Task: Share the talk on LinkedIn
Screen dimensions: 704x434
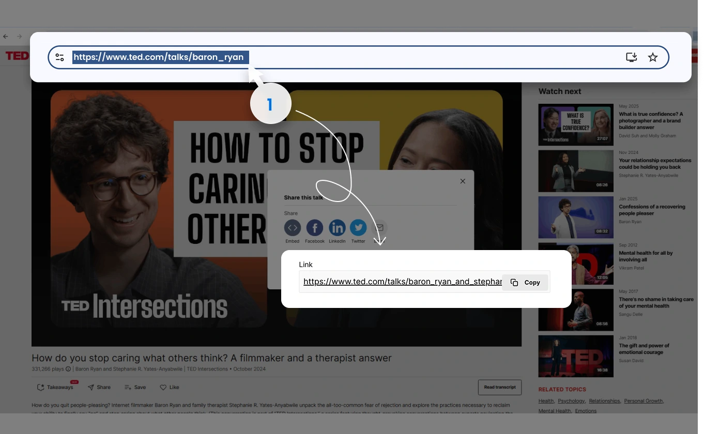Action: coord(337,228)
